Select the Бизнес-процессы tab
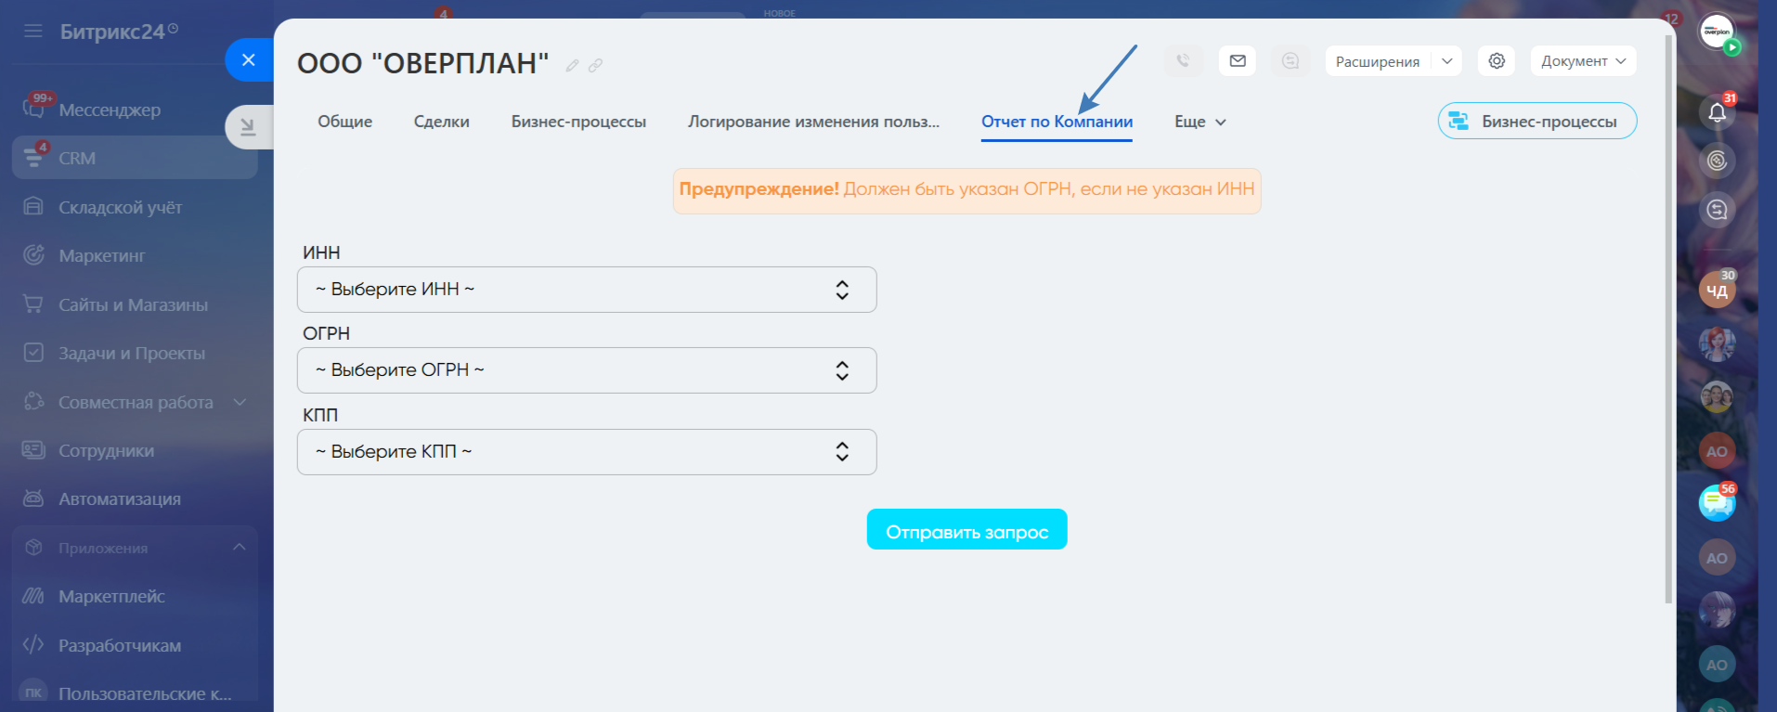The height and width of the screenshot is (712, 1777). tap(578, 122)
